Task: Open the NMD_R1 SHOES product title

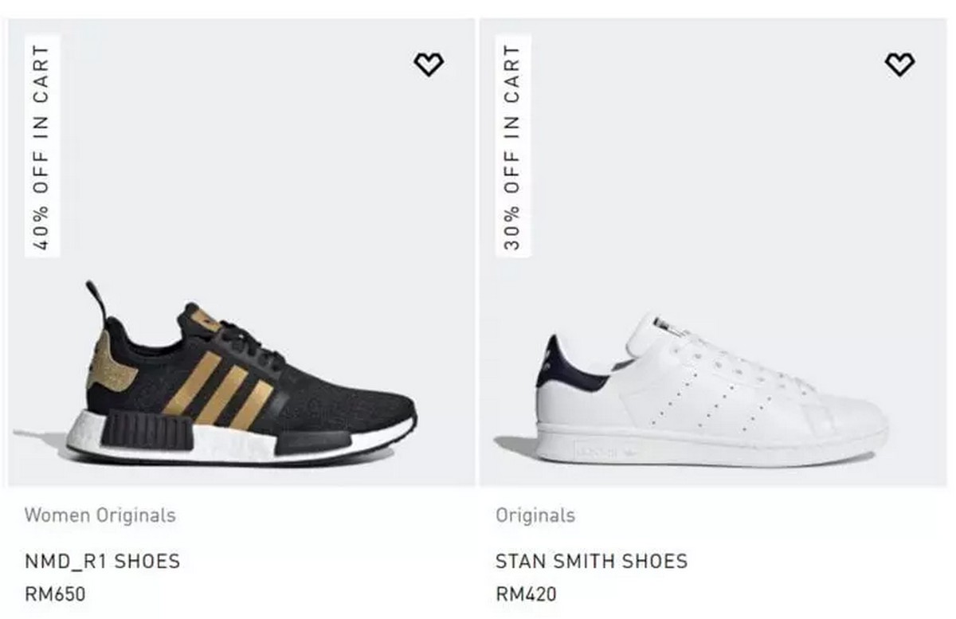Action: click(102, 561)
